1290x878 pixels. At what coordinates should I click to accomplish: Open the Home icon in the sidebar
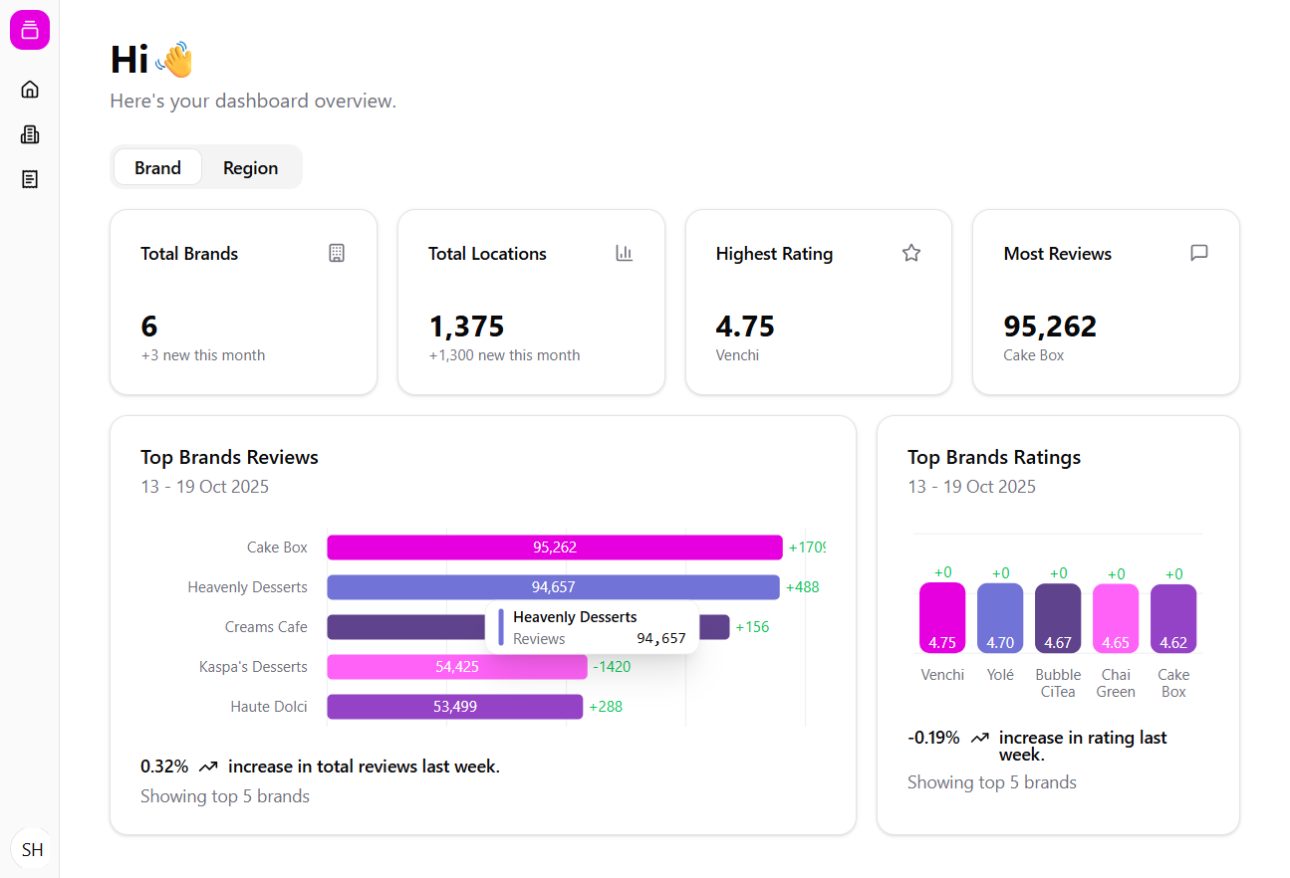(x=29, y=89)
